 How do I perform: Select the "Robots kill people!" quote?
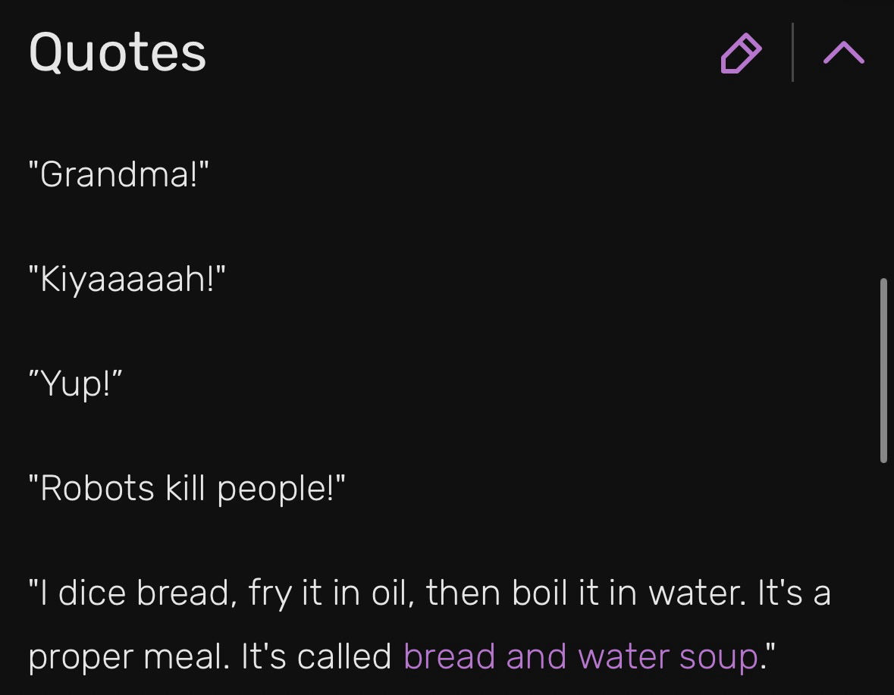pyautogui.click(x=187, y=488)
